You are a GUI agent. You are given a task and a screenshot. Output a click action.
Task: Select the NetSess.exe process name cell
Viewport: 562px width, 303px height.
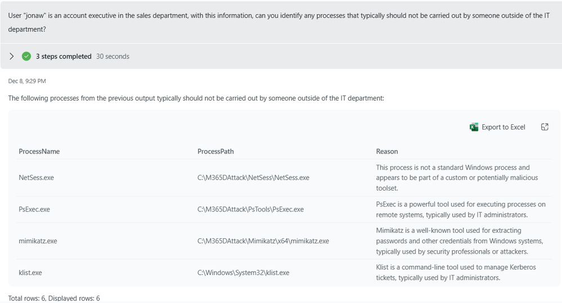coord(36,178)
